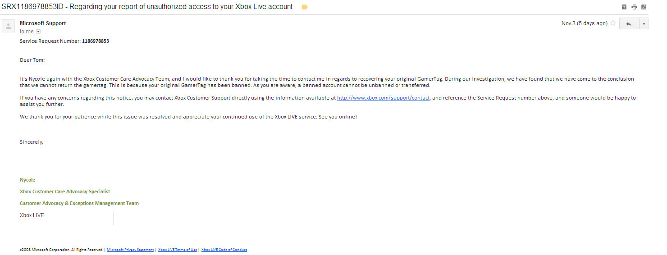Open Xbox LIVE Code of Conduct link
Viewport: 667px width, 255px height.
(x=224, y=250)
